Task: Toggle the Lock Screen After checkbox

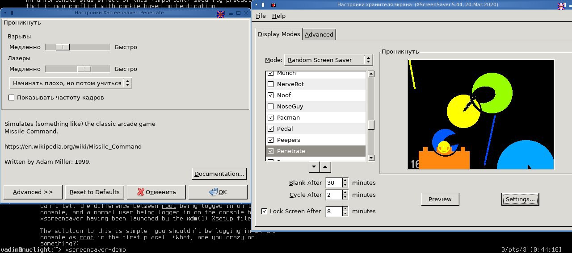Action: (x=265, y=211)
